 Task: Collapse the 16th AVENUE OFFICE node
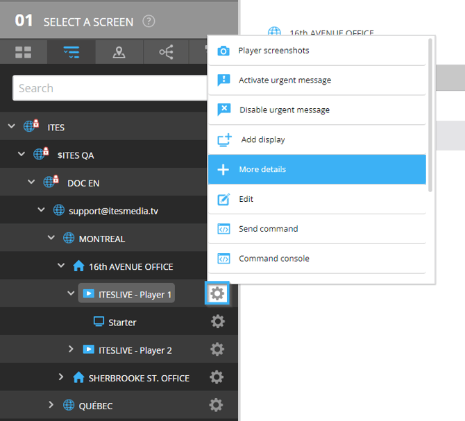pos(61,265)
